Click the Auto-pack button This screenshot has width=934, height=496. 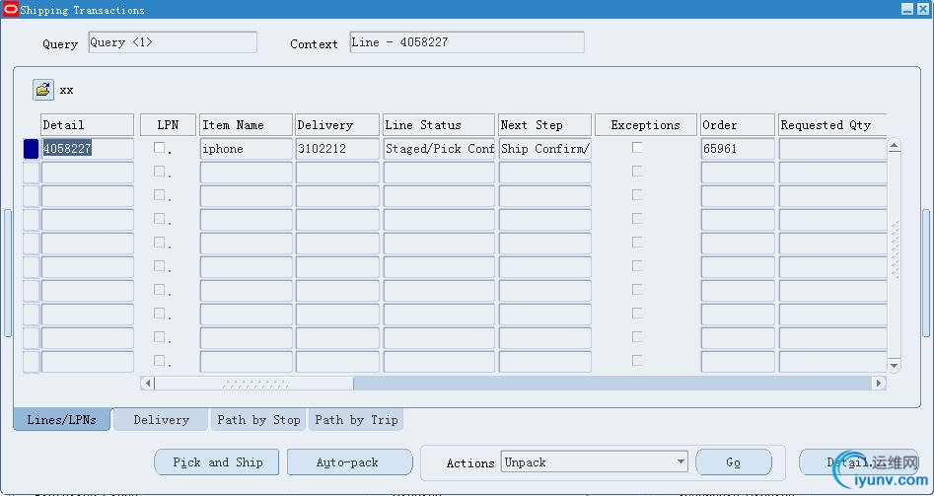[350, 462]
